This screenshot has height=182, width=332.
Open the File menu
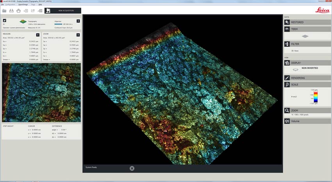2,4
